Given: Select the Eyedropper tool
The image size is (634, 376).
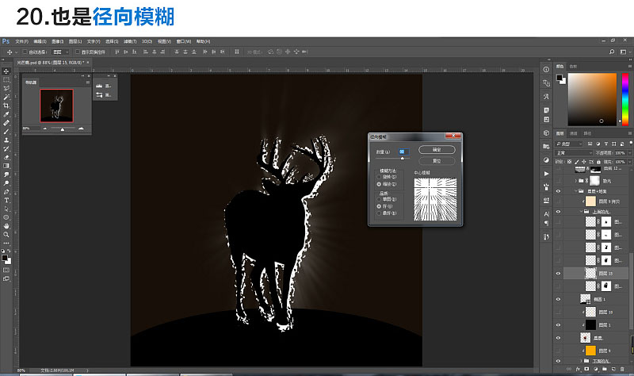Looking at the screenshot, I should click(6, 114).
